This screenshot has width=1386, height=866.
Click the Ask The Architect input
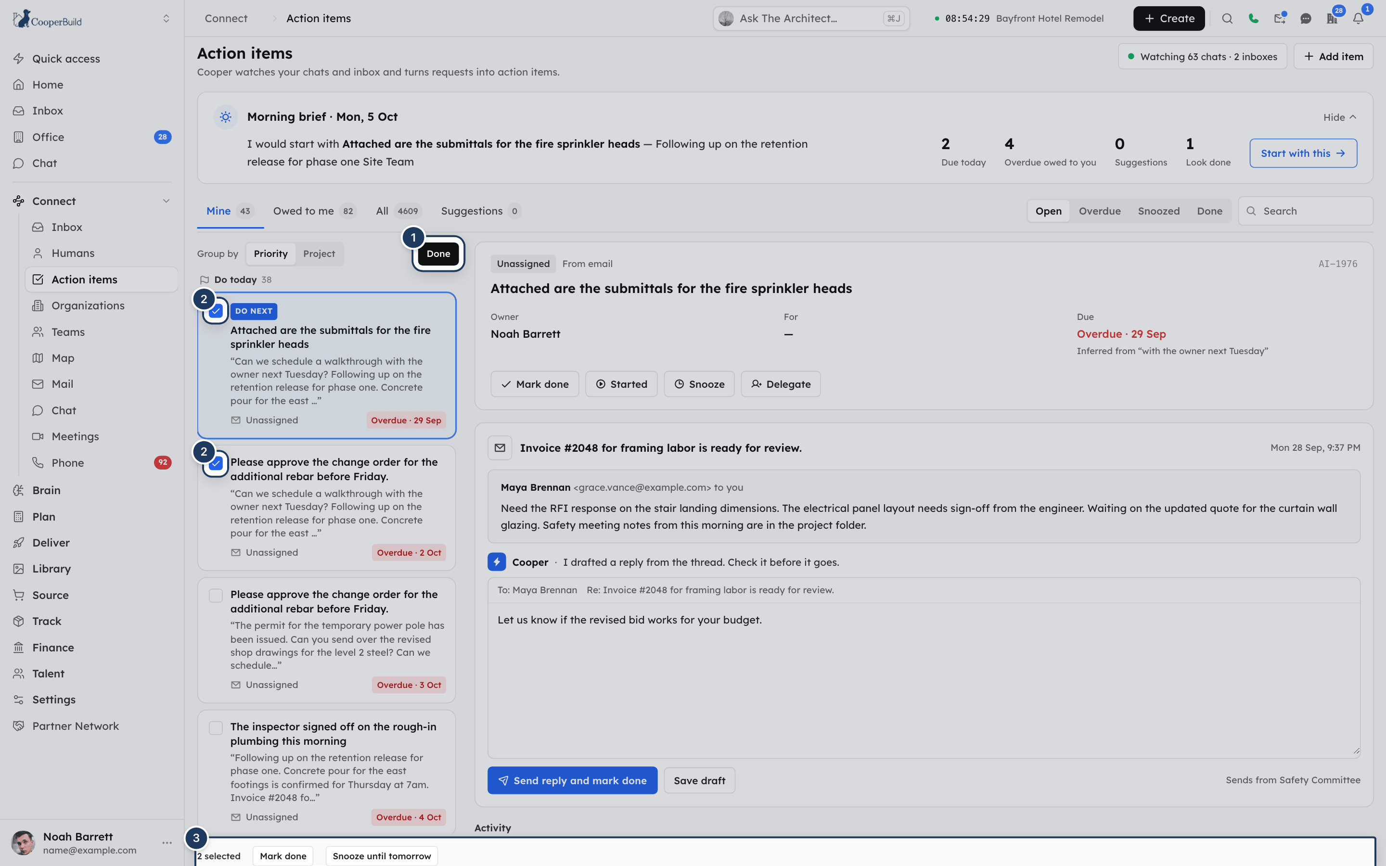pyautogui.click(x=811, y=18)
